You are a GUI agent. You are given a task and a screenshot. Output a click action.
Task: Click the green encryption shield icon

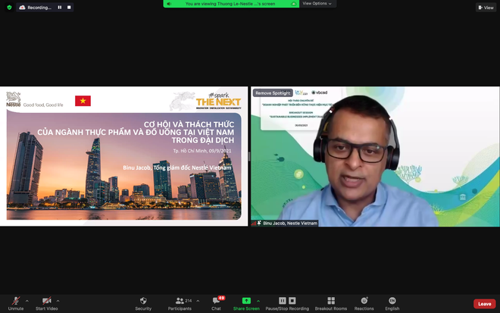[x=9, y=8]
